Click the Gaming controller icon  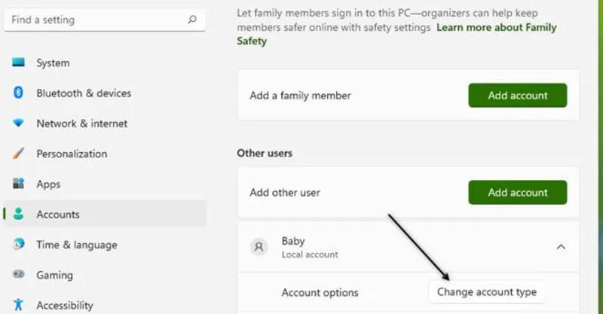click(19, 275)
